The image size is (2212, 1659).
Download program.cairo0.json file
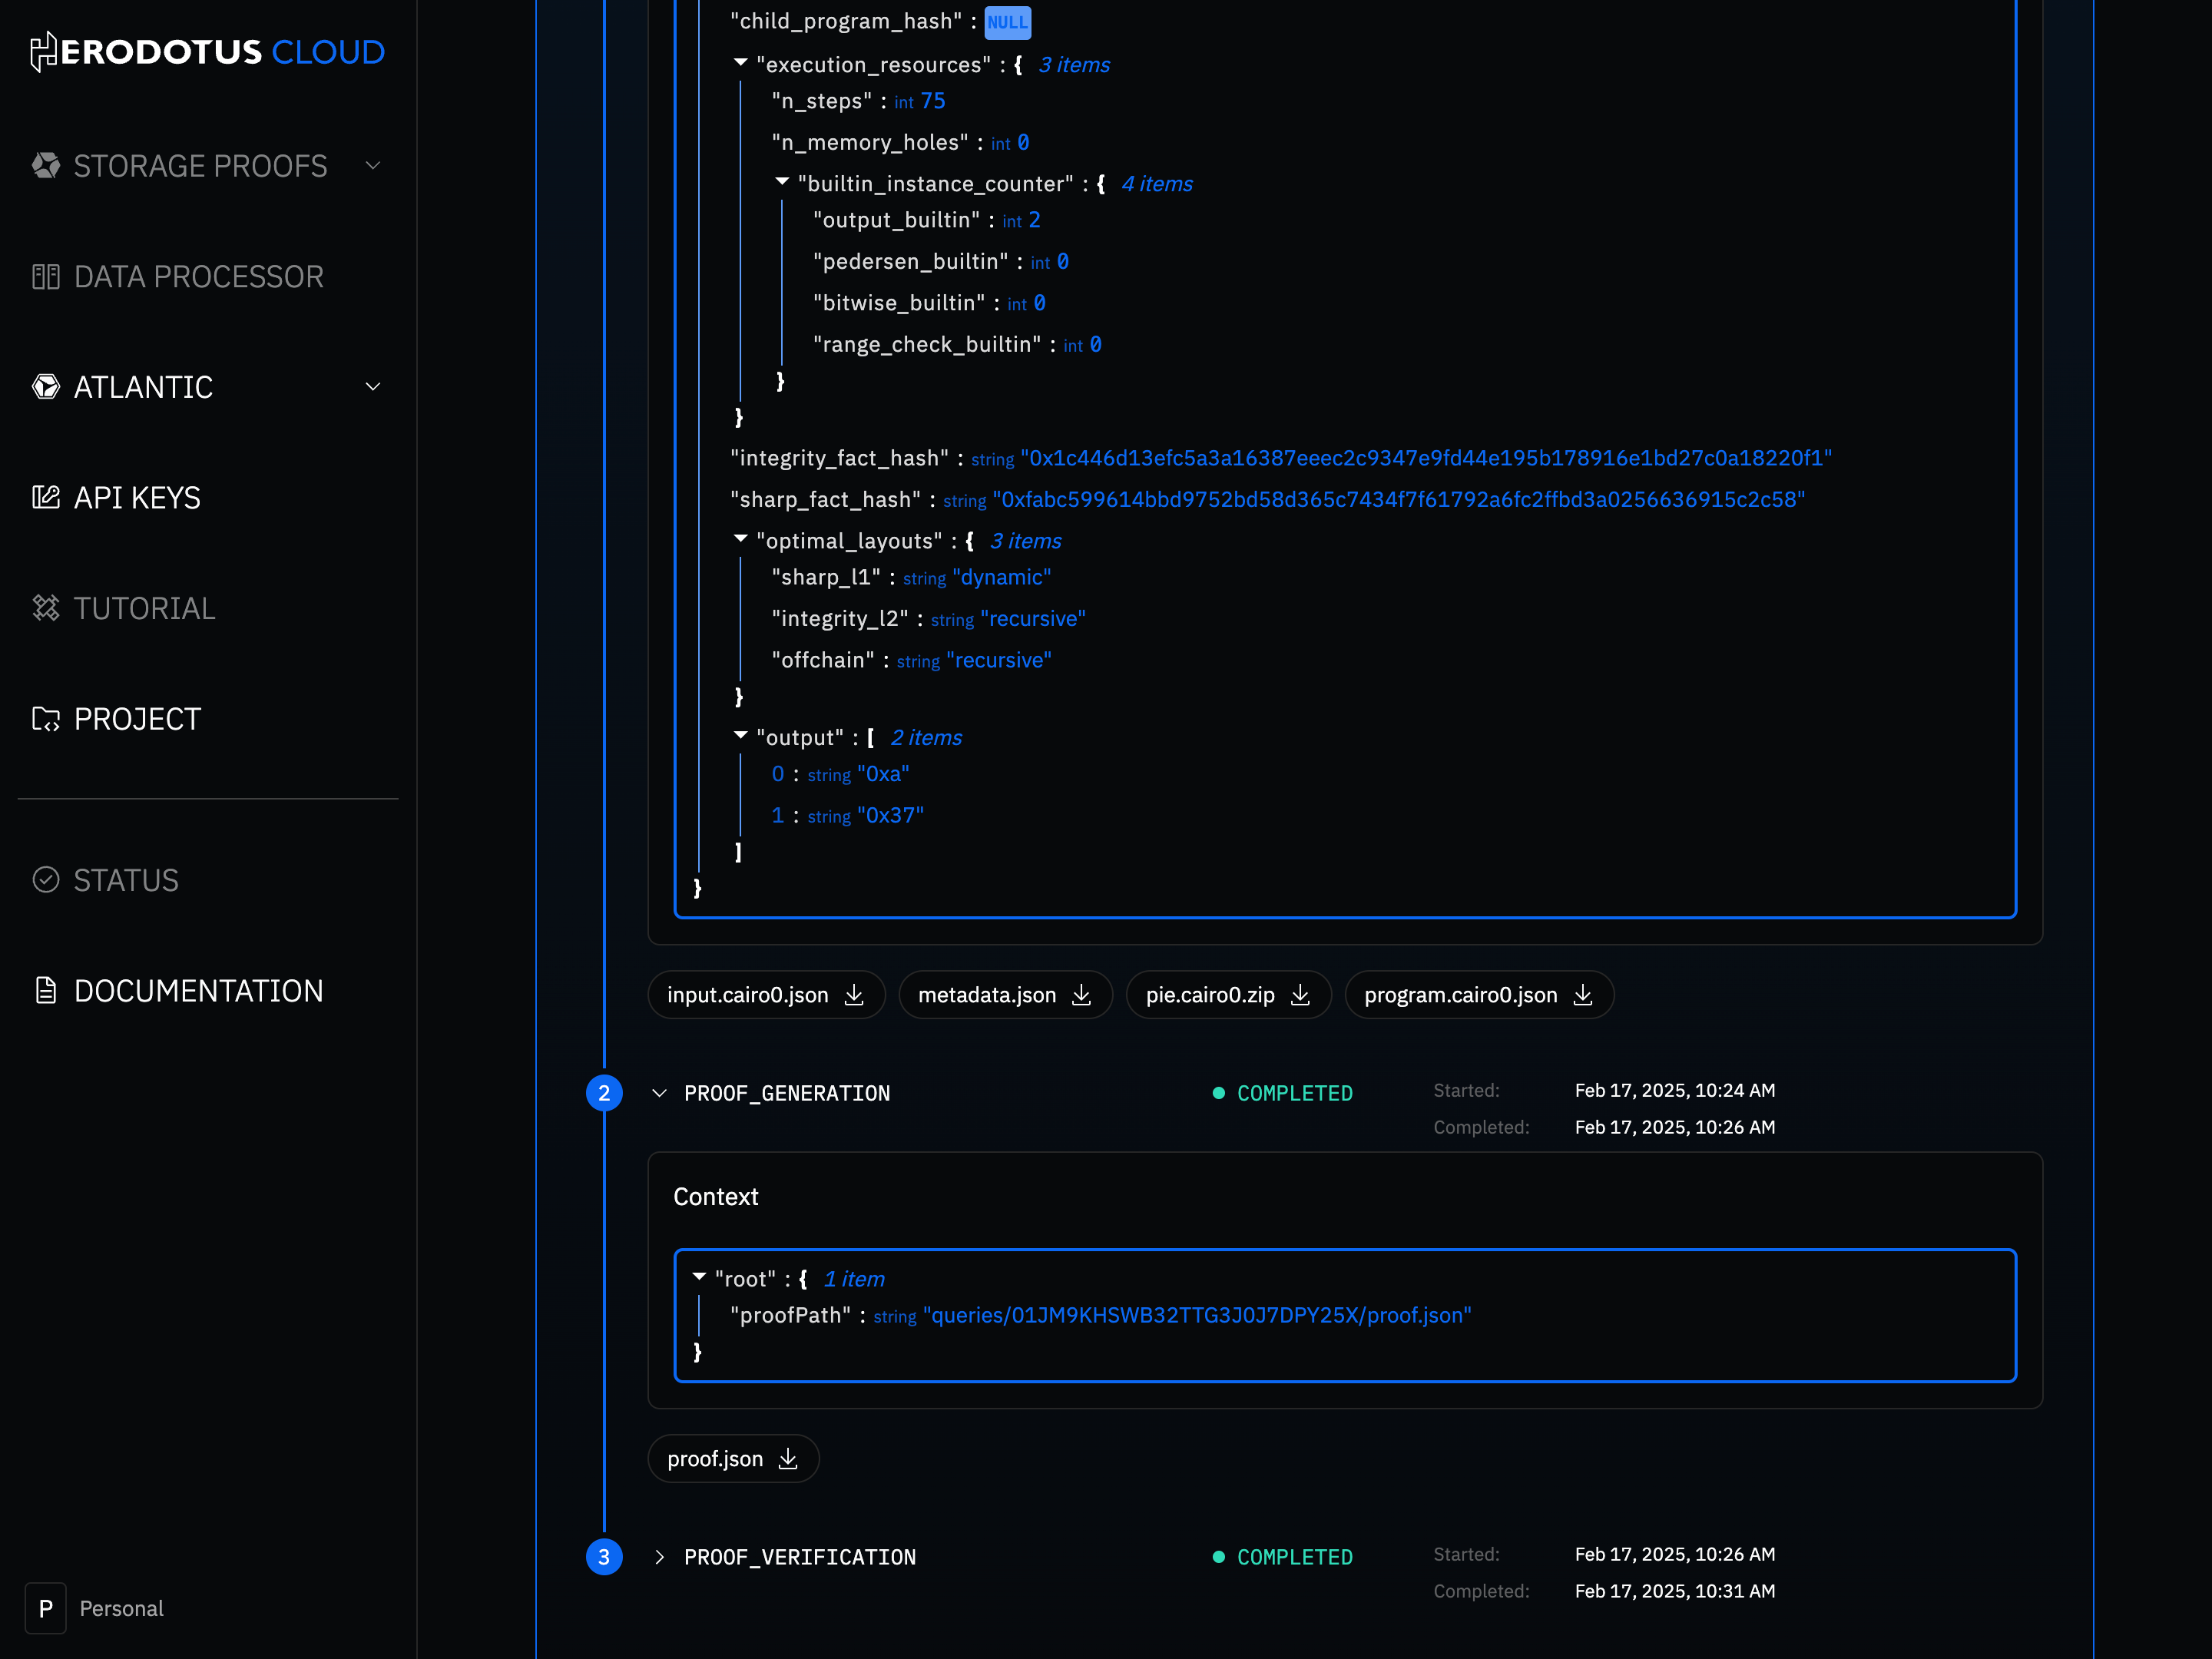click(x=1479, y=995)
